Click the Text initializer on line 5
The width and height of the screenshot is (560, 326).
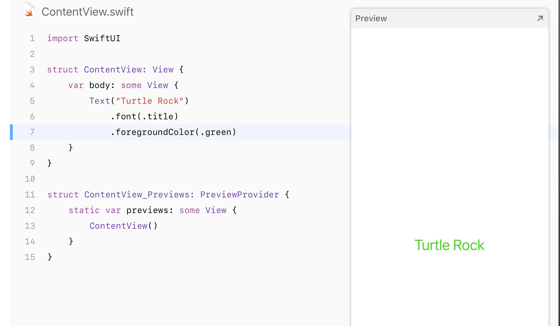[99, 101]
